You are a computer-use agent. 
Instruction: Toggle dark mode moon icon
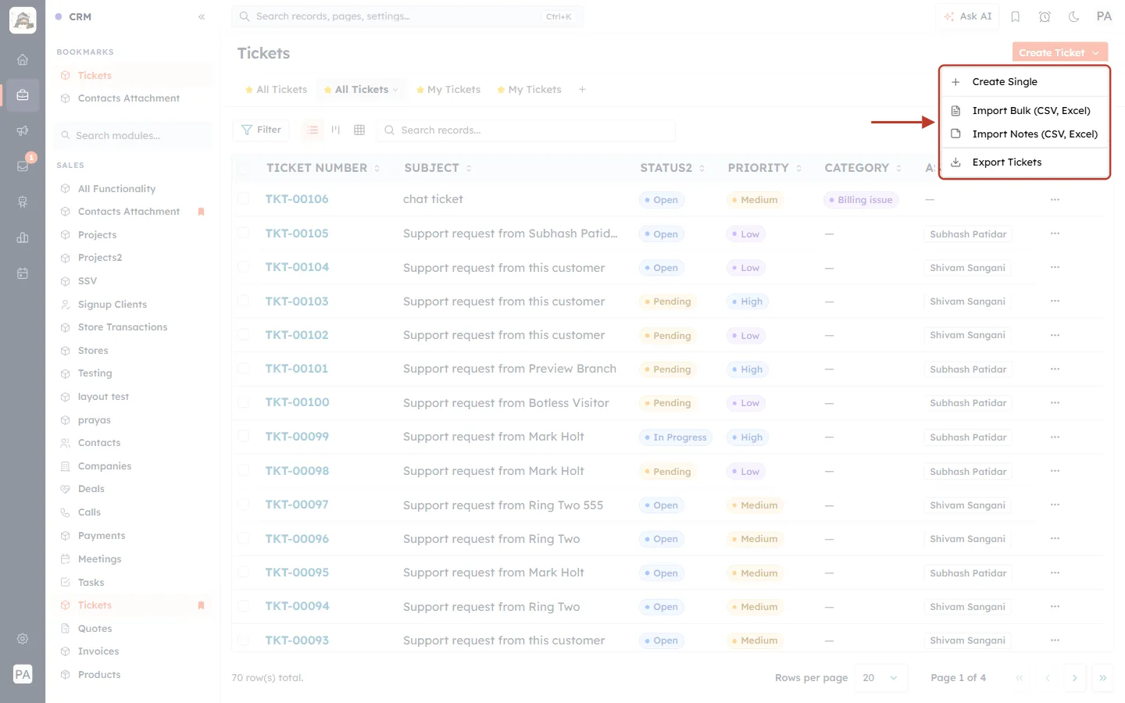pyautogui.click(x=1074, y=16)
